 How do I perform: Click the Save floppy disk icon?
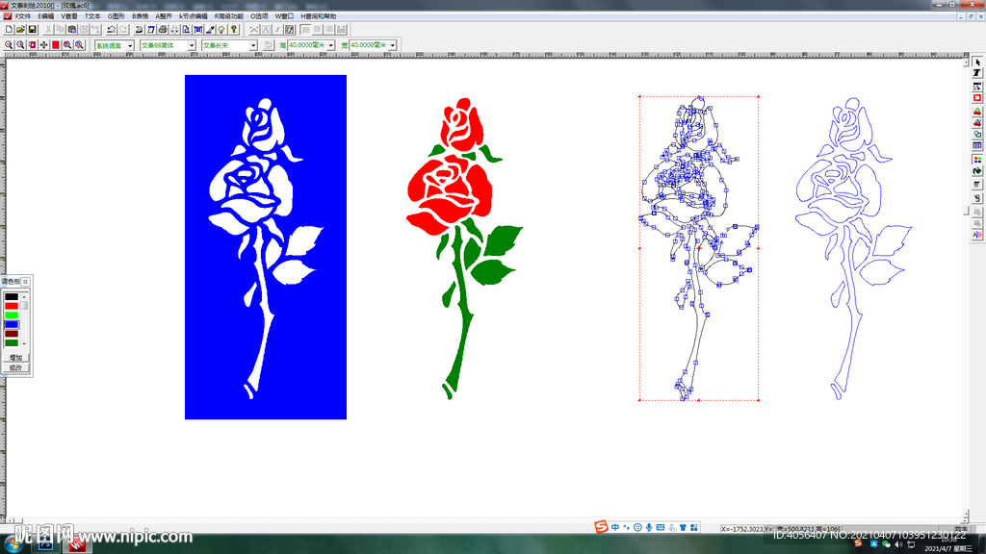point(32,30)
